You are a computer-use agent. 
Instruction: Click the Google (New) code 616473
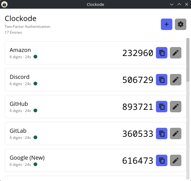point(138,161)
